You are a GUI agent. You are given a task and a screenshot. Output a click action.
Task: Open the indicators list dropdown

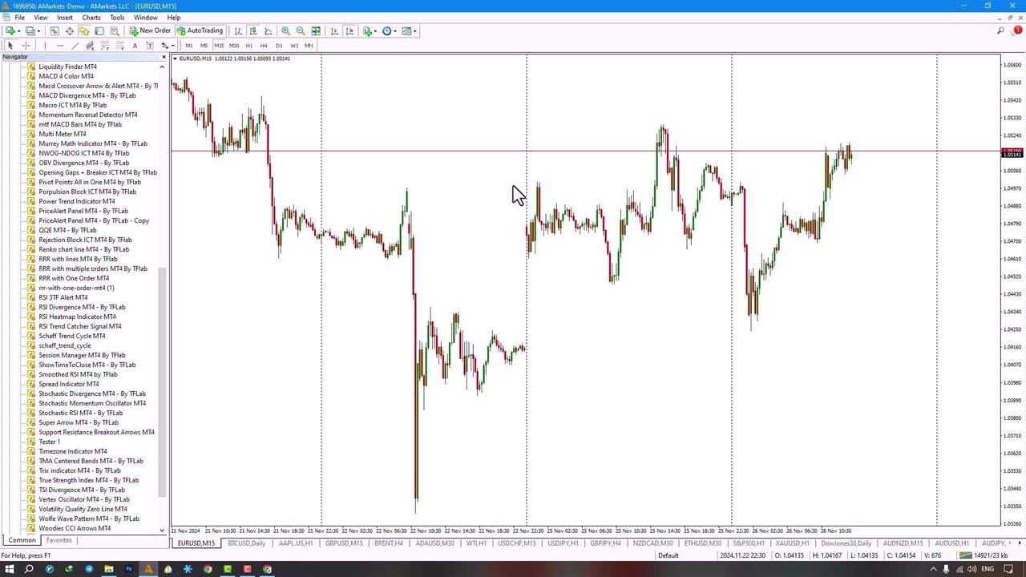pos(369,31)
